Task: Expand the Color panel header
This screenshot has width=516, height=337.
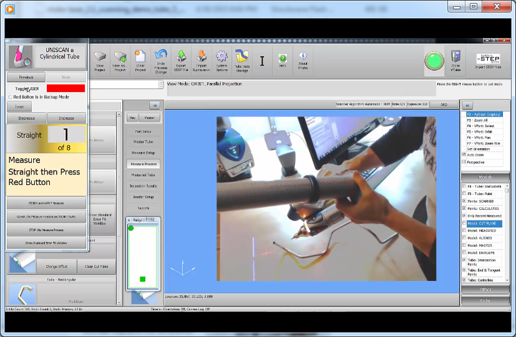Action: click(485, 300)
